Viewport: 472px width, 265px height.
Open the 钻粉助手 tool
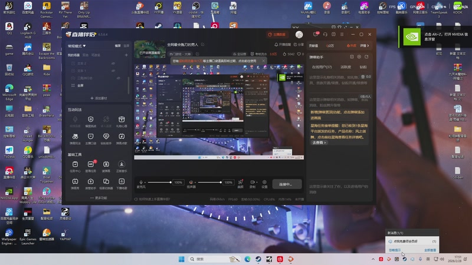(x=106, y=139)
